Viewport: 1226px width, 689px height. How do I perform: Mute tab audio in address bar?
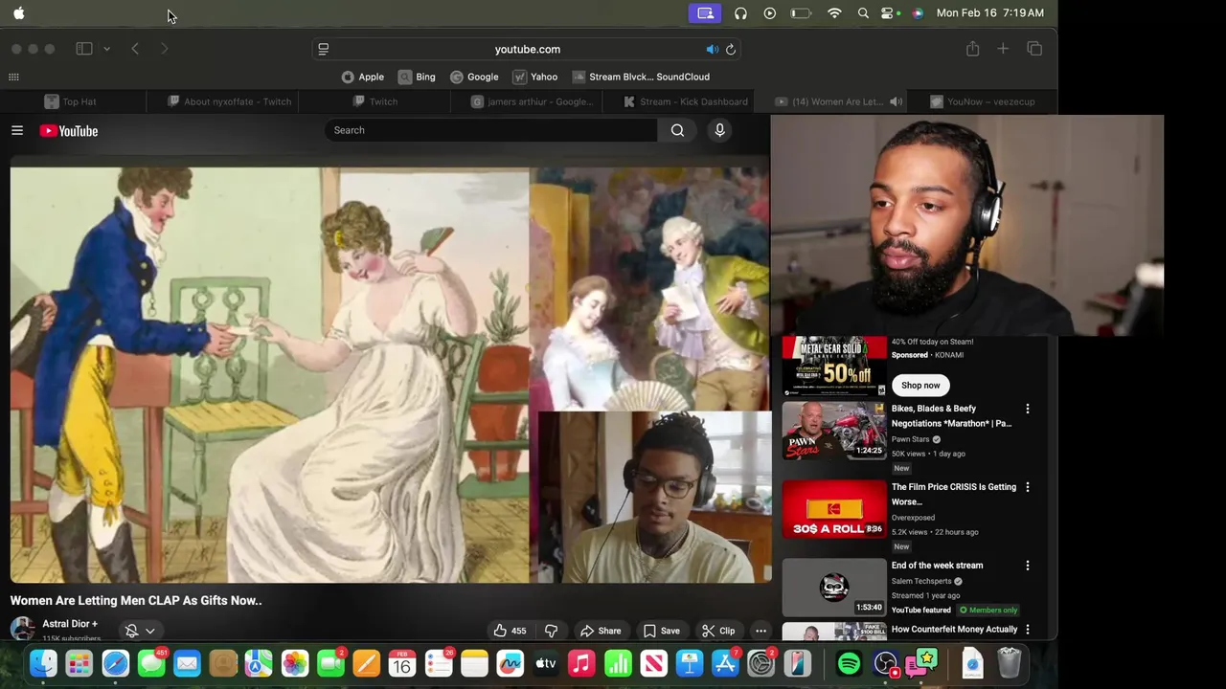coord(712,49)
